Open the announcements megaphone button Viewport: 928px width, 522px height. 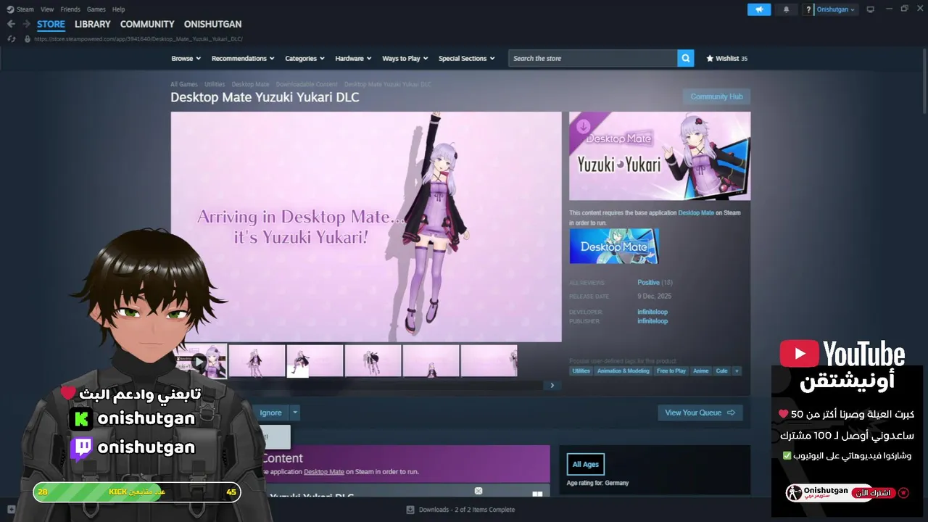[x=759, y=9]
